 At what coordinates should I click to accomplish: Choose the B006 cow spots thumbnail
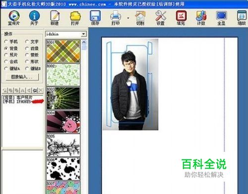pyautogui.click(x=63, y=169)
